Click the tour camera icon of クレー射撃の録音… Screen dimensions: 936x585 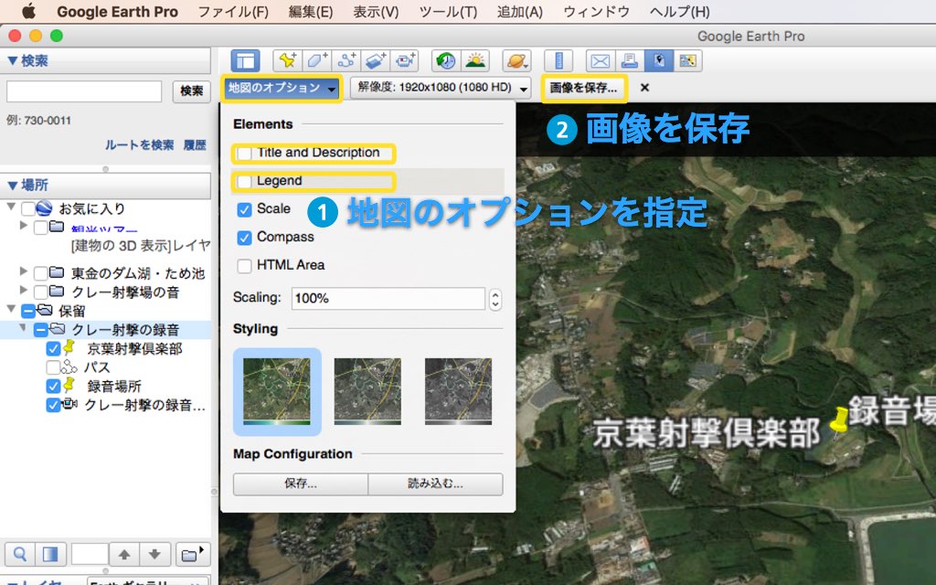coord(69,404)
